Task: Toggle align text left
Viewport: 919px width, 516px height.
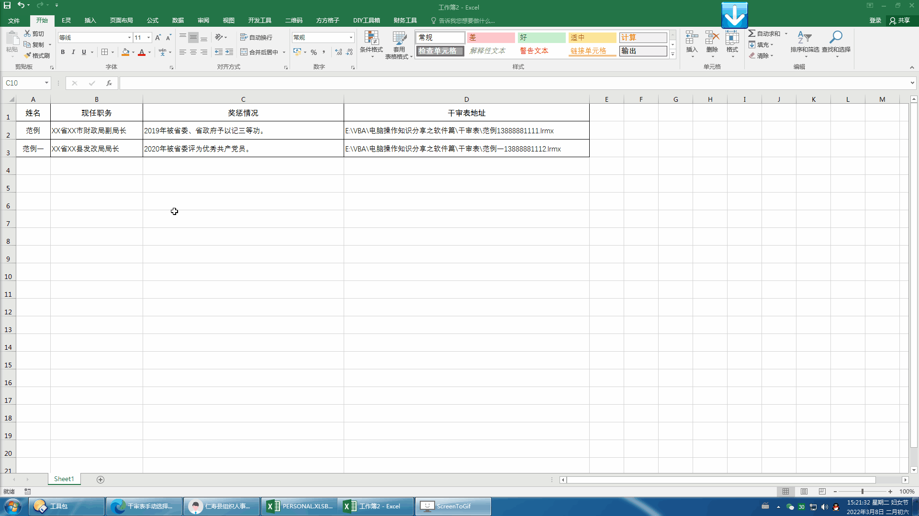Action: (183, 52)
